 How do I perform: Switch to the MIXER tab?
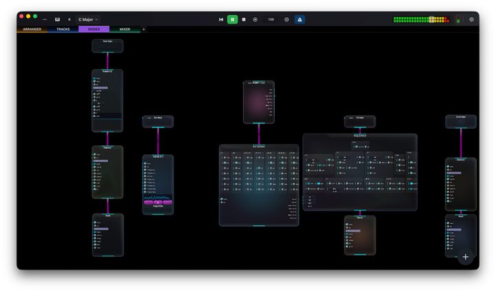pyautogui.click(x=125, y=29)
